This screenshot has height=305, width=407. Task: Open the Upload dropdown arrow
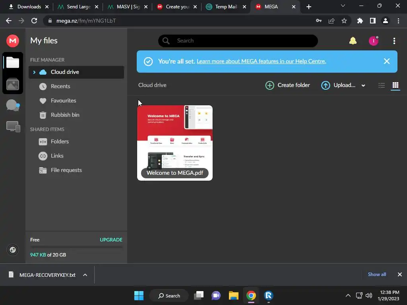[x=363, y=85]
